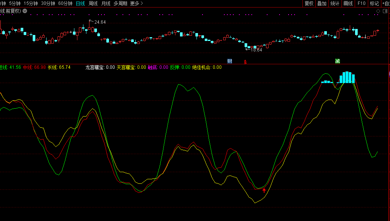Click the 财 financial event marker
Viewport: 390px width, 221px height.
230,61
